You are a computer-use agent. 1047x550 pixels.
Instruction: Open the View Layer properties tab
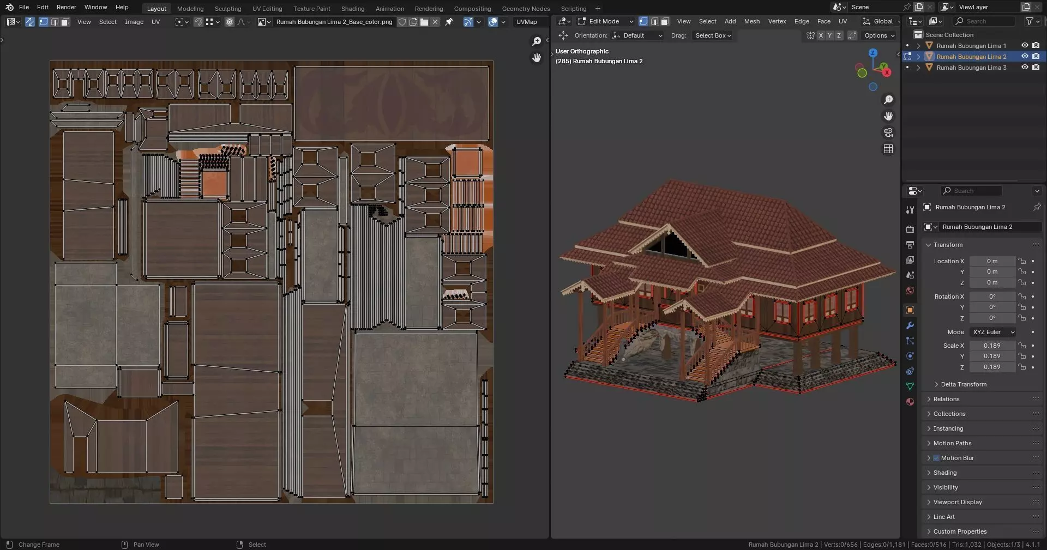click(910, 260)
